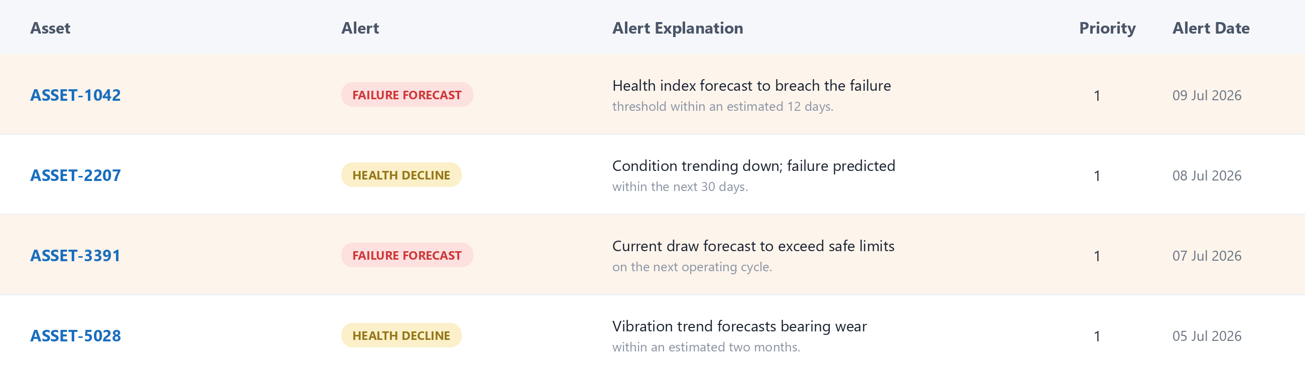This screenshot has height=375, width=1305.
Task: Click ASSET-1042's FAILURE FORECAST badge
Action: 407,95
